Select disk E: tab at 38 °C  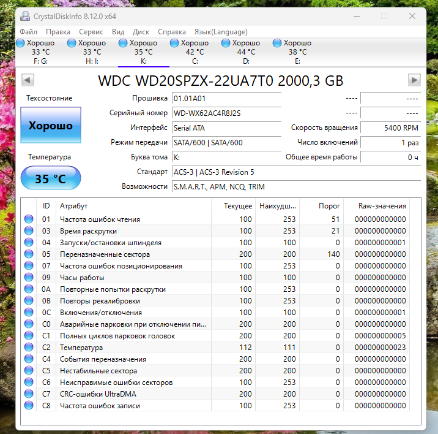point(298,52)
